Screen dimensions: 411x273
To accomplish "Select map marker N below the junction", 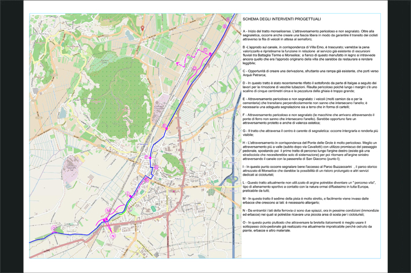I will 113,236.
